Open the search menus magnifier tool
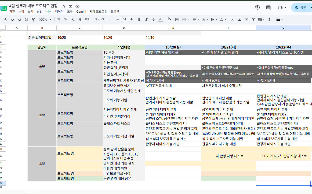Image resolution: width=312 pixels, height=194 pixels. click(x=5, y=20)
